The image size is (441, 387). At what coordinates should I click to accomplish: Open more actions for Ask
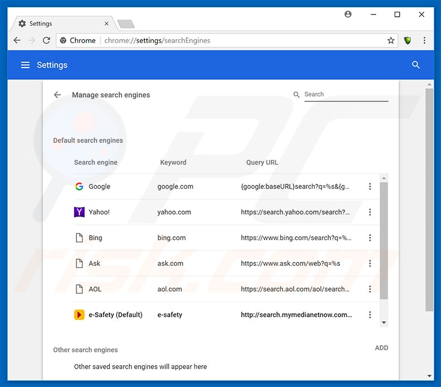pyautogui.click(x=370, y=264)
